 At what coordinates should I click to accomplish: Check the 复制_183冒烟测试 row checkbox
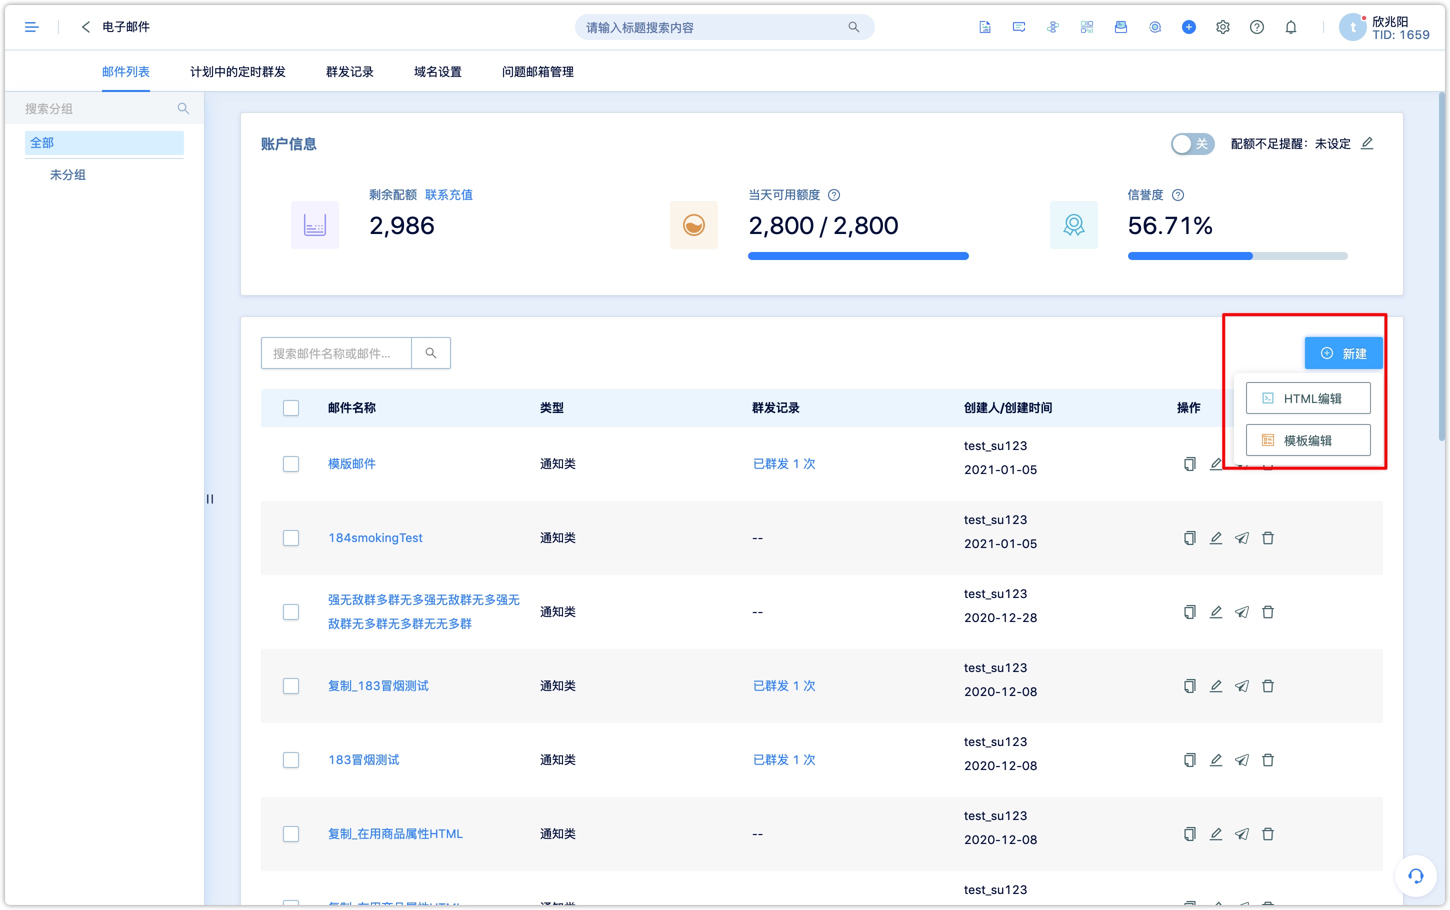[291, 686]
